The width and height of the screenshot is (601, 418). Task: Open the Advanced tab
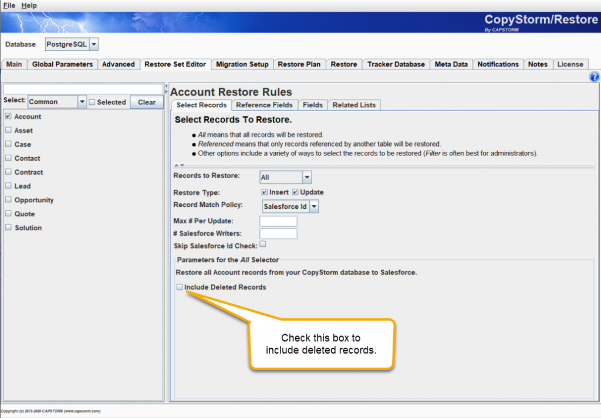(x=119, y=64)
